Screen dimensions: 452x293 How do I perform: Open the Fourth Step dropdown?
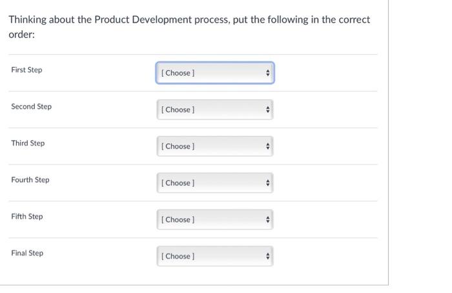point(215,183)
